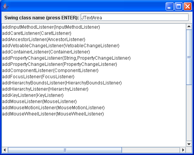Click the 'Swing class name (press ENTER):' label
This screenshot has width=194, height=155.
[42, 18]
